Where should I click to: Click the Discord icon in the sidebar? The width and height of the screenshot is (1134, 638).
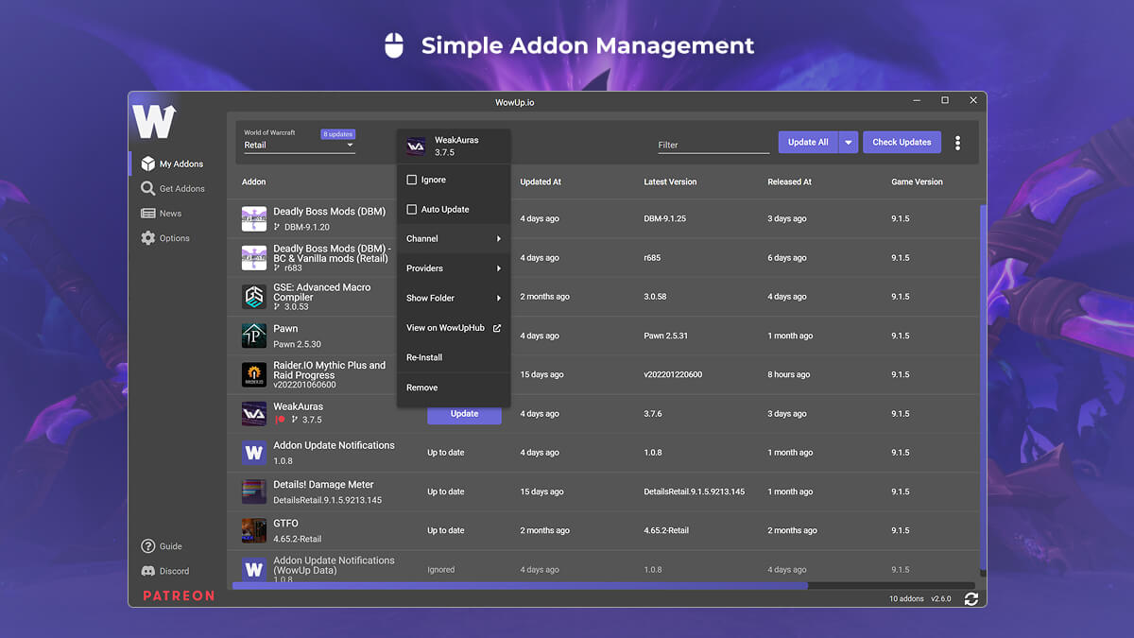147,571
